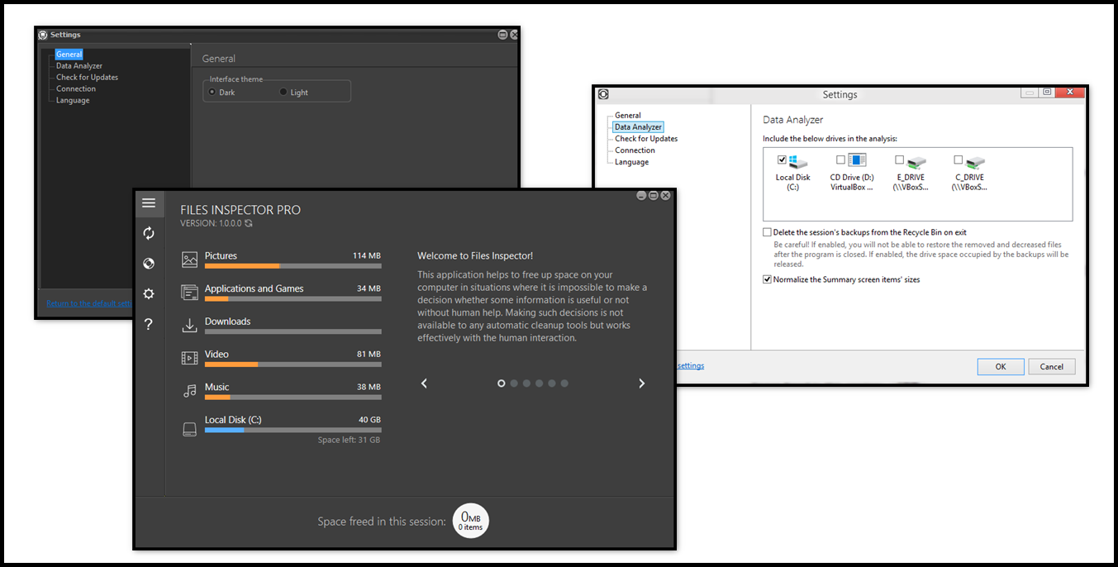
Task: Click the Video usage bar
Action: tap(293, 364)
